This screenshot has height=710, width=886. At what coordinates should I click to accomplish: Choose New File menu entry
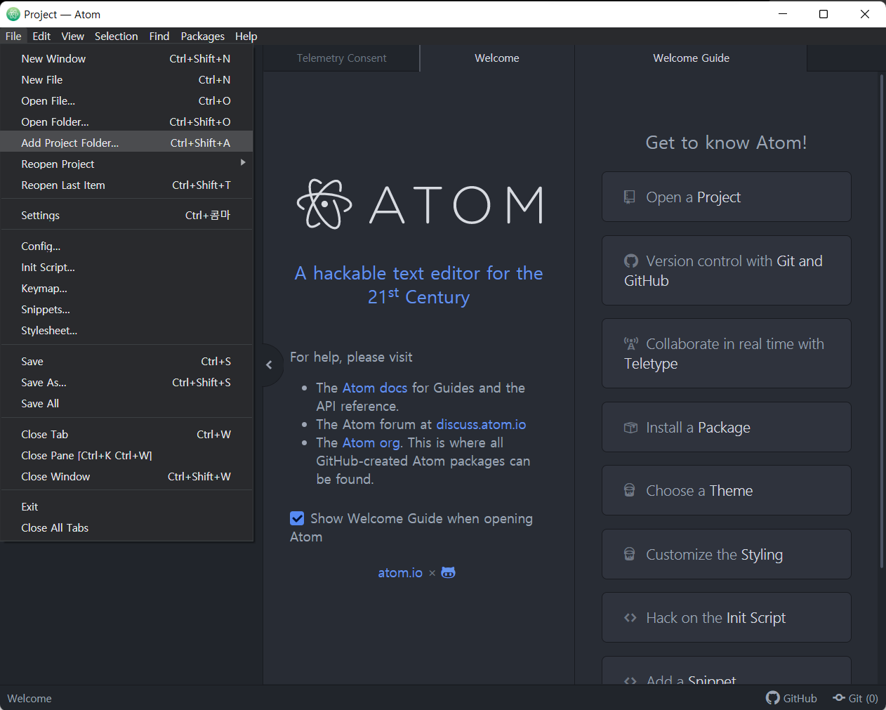[x=126, y=80]
